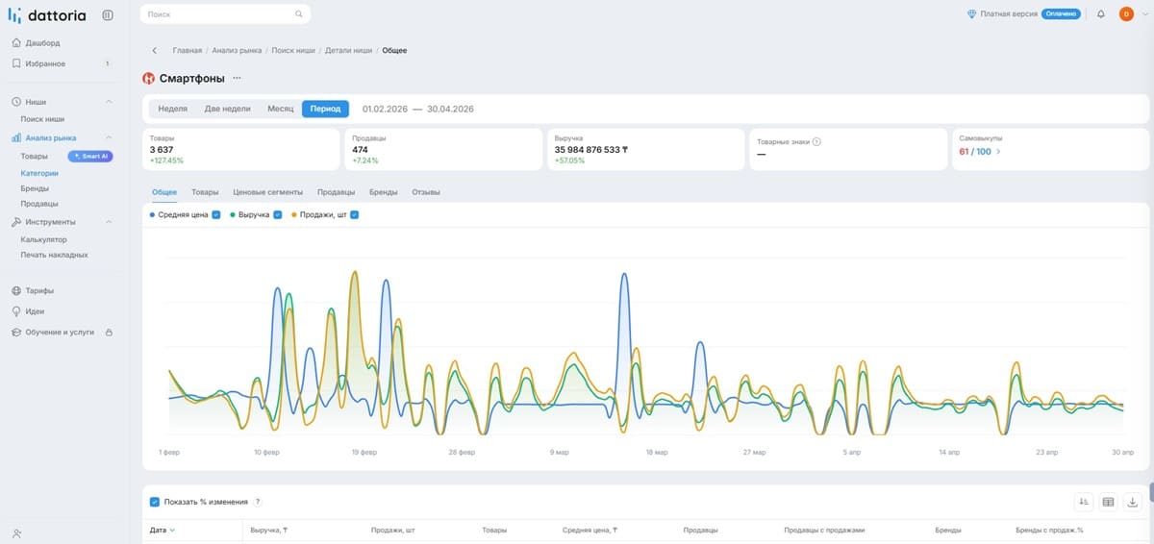Screen dimensions: 1154x544
Task: Open the orange user avatar
Action: [1126, 14]
